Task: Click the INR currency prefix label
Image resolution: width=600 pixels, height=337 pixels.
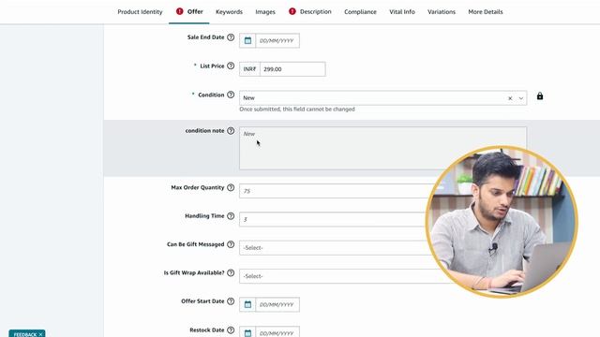Action: 249,69
